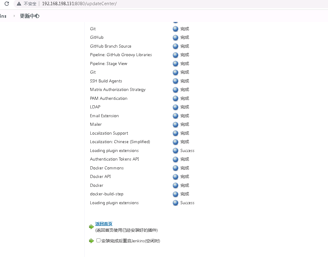This screenshot has width=328, height=257.
Task: Click Loading plugin extensions text below docker-build-step
Action: 114,203
